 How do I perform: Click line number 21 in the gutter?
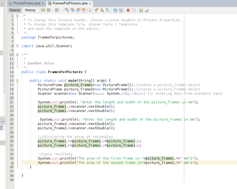pos(12,102)
